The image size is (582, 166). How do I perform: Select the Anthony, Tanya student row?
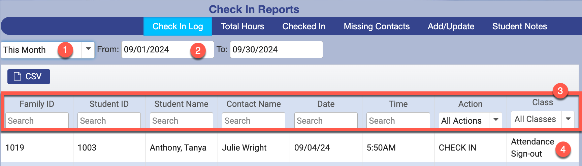(178, 148)
